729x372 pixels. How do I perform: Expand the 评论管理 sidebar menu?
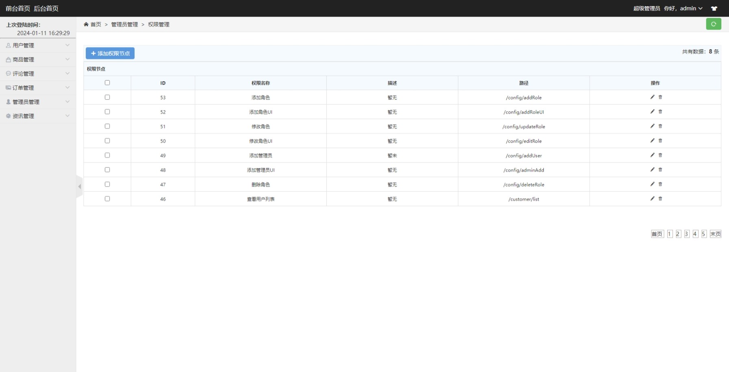coord(38,74)
